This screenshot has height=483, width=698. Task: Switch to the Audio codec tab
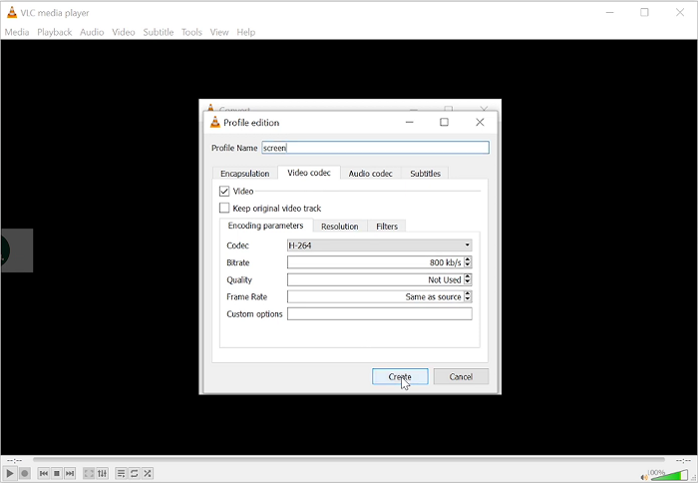coord(370,174)
